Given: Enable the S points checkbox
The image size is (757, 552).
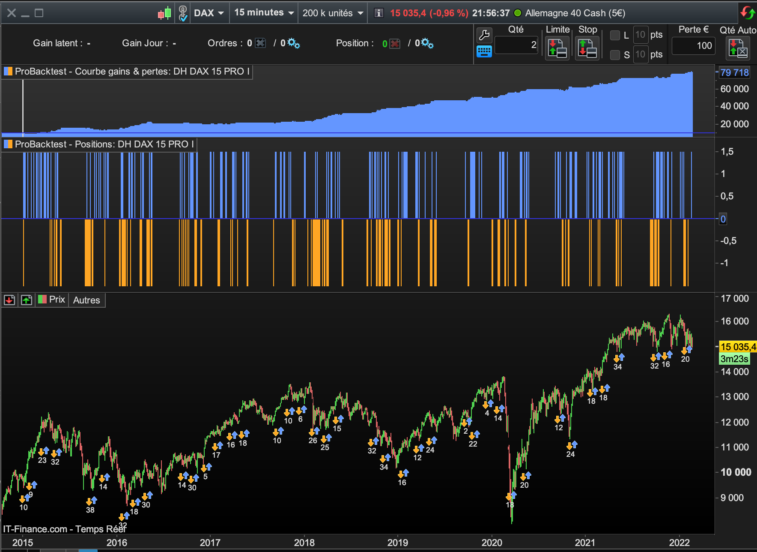Looking at the screenshot, I should coord(615,55).
